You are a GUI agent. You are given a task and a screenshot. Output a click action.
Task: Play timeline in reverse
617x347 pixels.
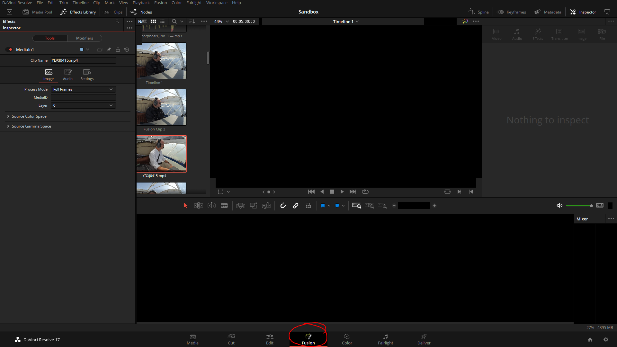(x=322, y=192)
